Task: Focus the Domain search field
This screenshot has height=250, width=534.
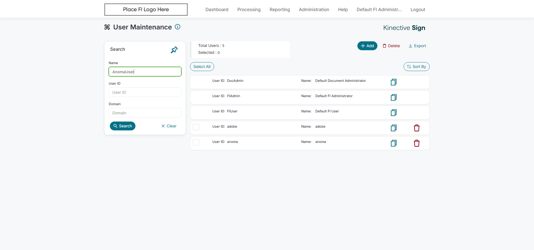Action: tap(145, 113)
